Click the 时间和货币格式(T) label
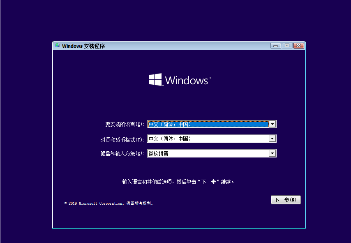The image size is (351, 243). [122, 139]
